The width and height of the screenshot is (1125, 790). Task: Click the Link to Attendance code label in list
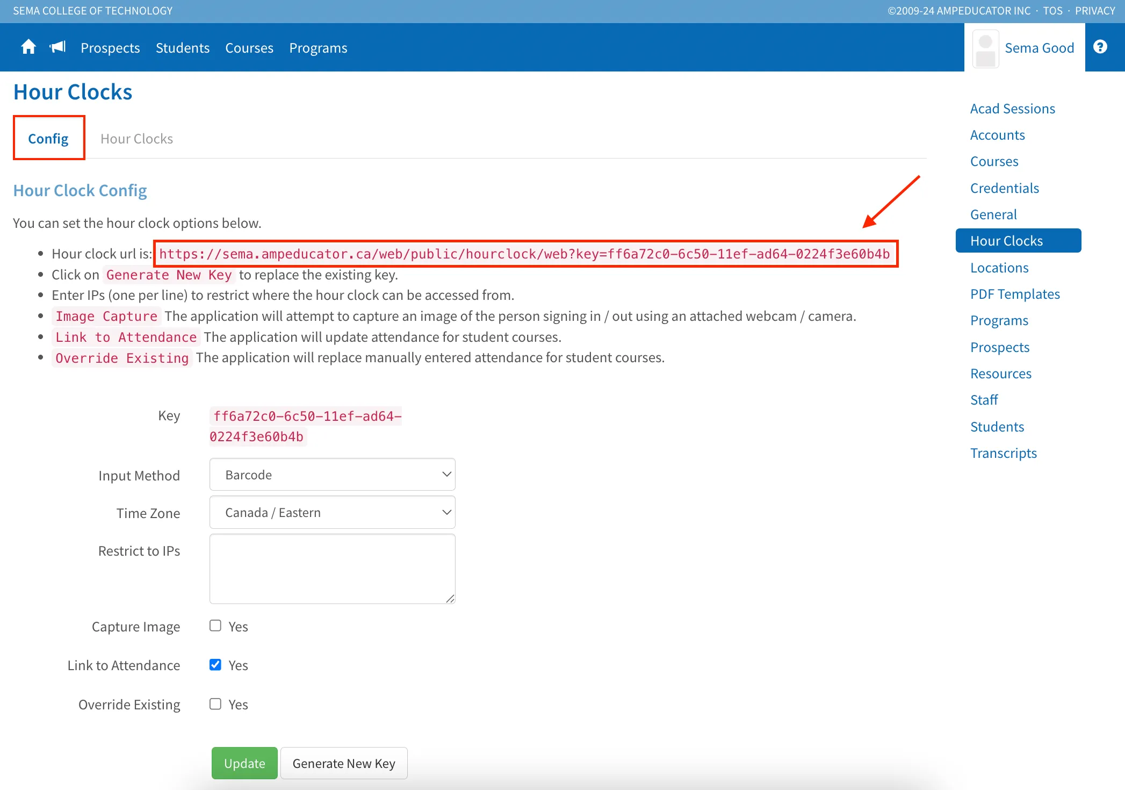[x=126, y=337]
